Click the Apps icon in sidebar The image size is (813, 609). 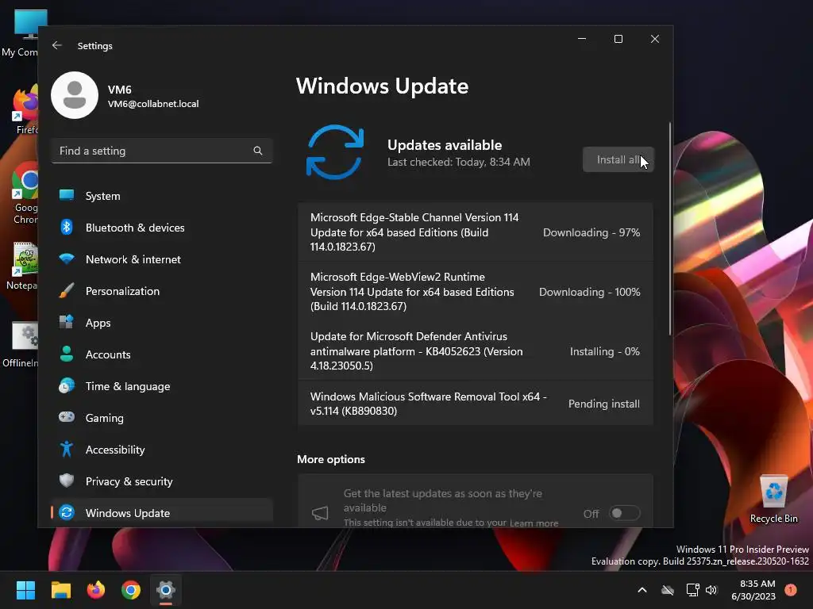click(x=67, y=322)
